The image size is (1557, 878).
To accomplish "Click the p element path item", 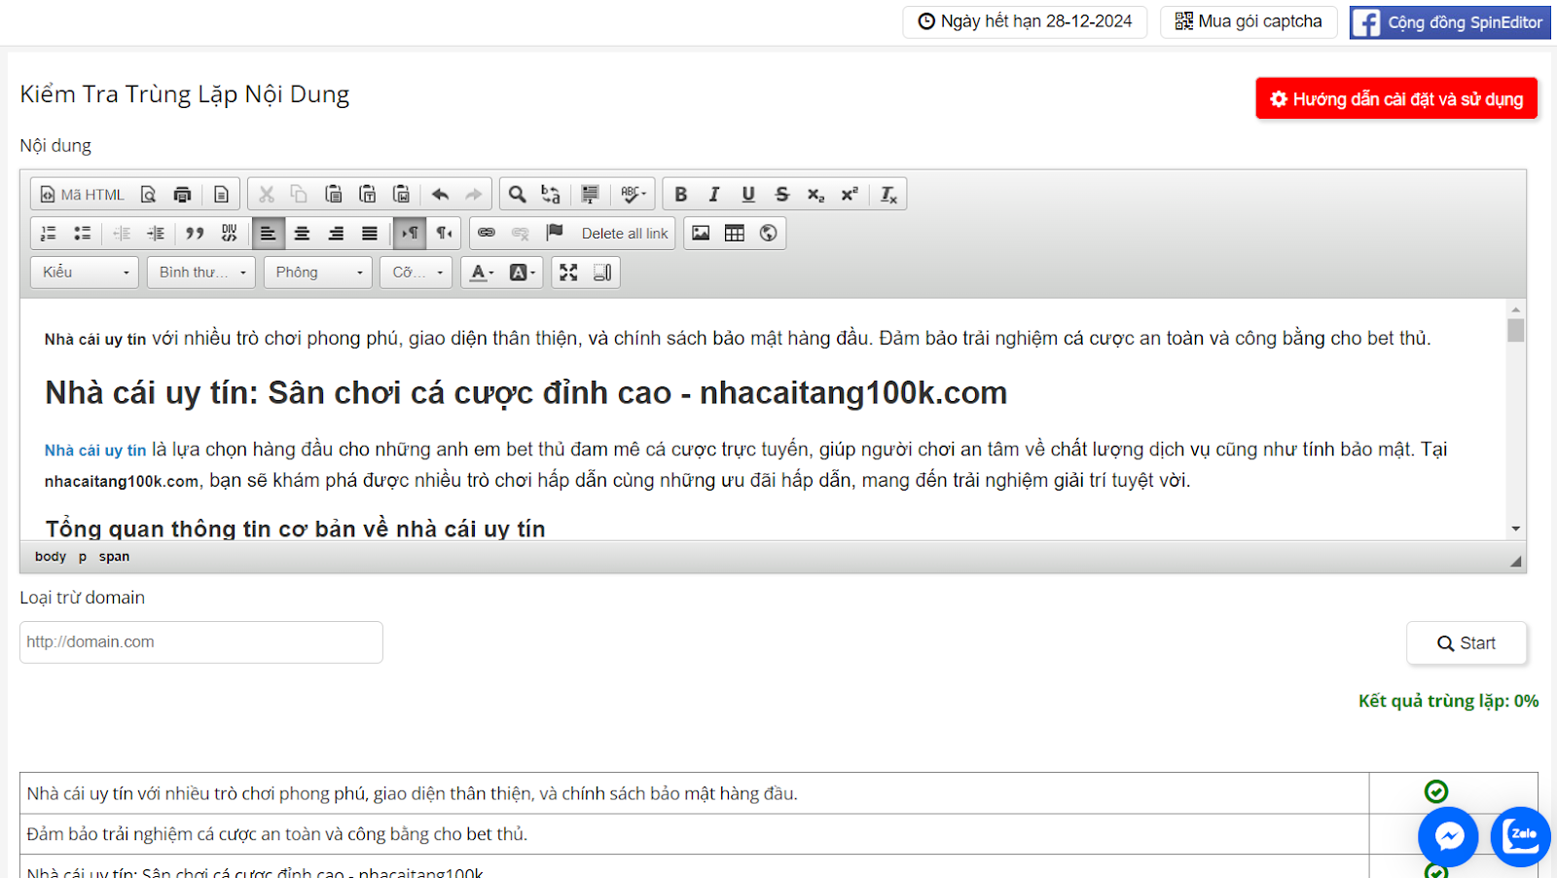I will tap(83, 557).
